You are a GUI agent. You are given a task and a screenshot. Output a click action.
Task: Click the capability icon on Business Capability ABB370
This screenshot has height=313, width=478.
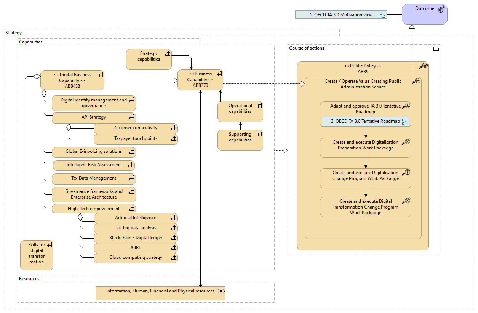[219, 74]
